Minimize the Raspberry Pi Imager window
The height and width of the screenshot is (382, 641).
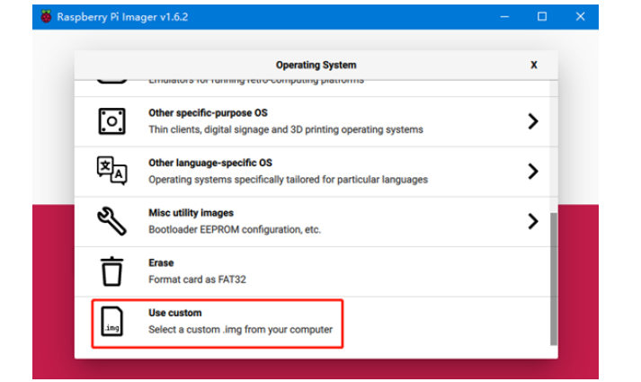pyautogui.click(x=505, y=17)
